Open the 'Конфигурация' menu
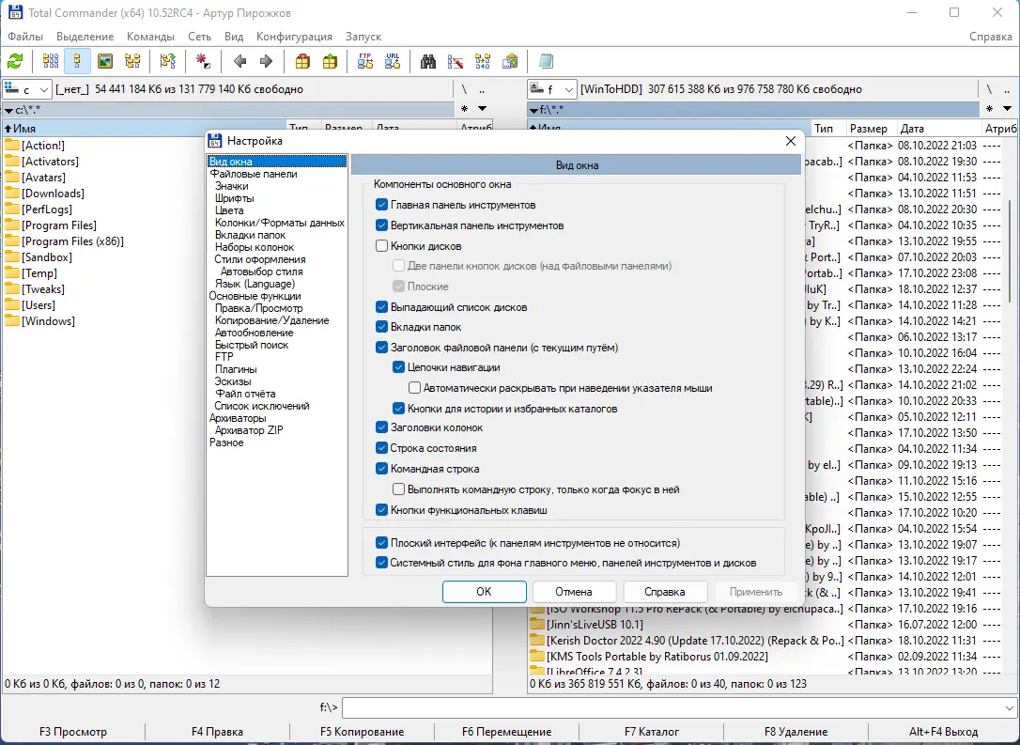This screenshot has width=1020, height=745. click(294, 37)
